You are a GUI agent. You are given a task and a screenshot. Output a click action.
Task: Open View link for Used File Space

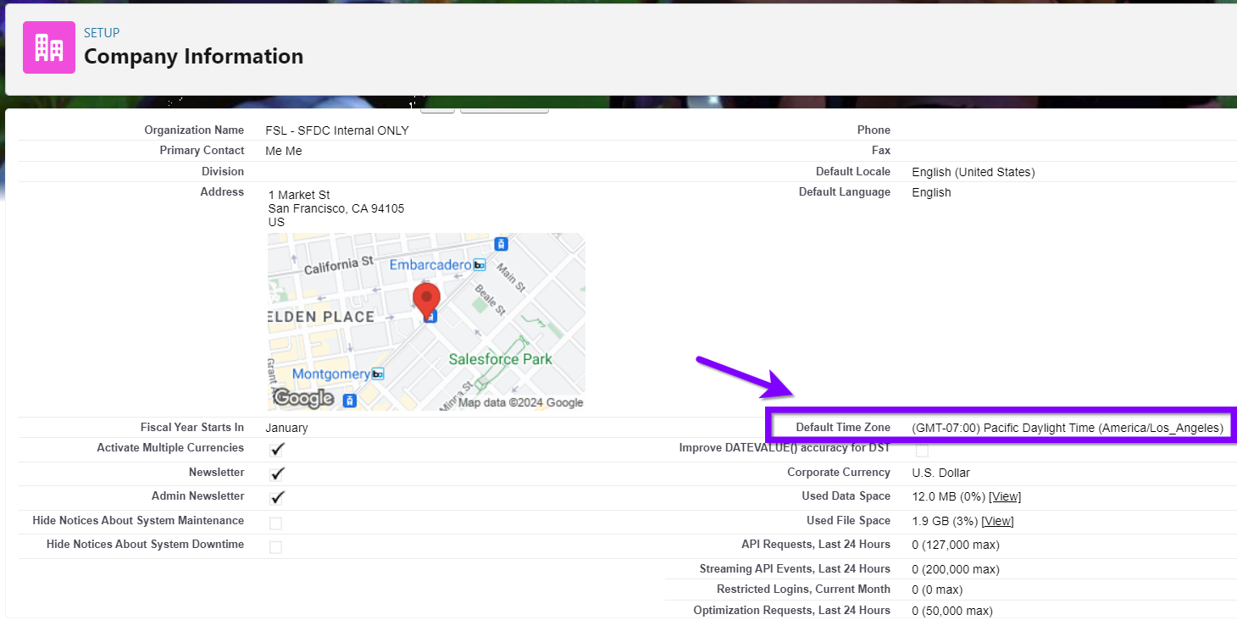click(997, 521)
